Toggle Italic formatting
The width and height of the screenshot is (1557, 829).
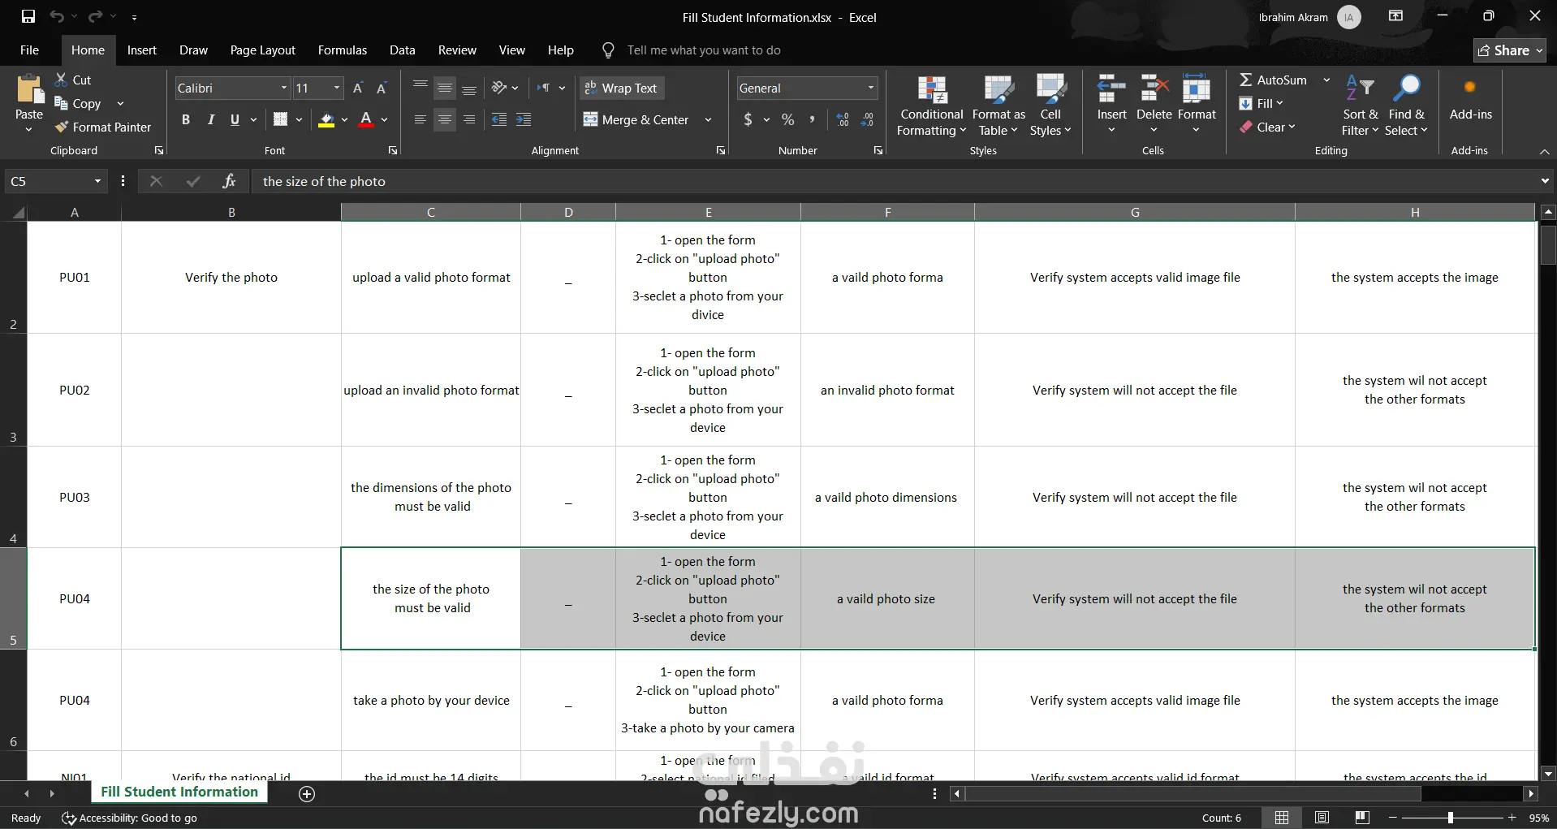tap(210, 119)
